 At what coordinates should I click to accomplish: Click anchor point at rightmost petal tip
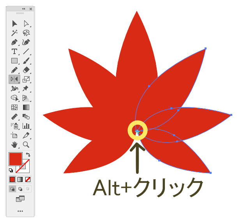[231, 115]
